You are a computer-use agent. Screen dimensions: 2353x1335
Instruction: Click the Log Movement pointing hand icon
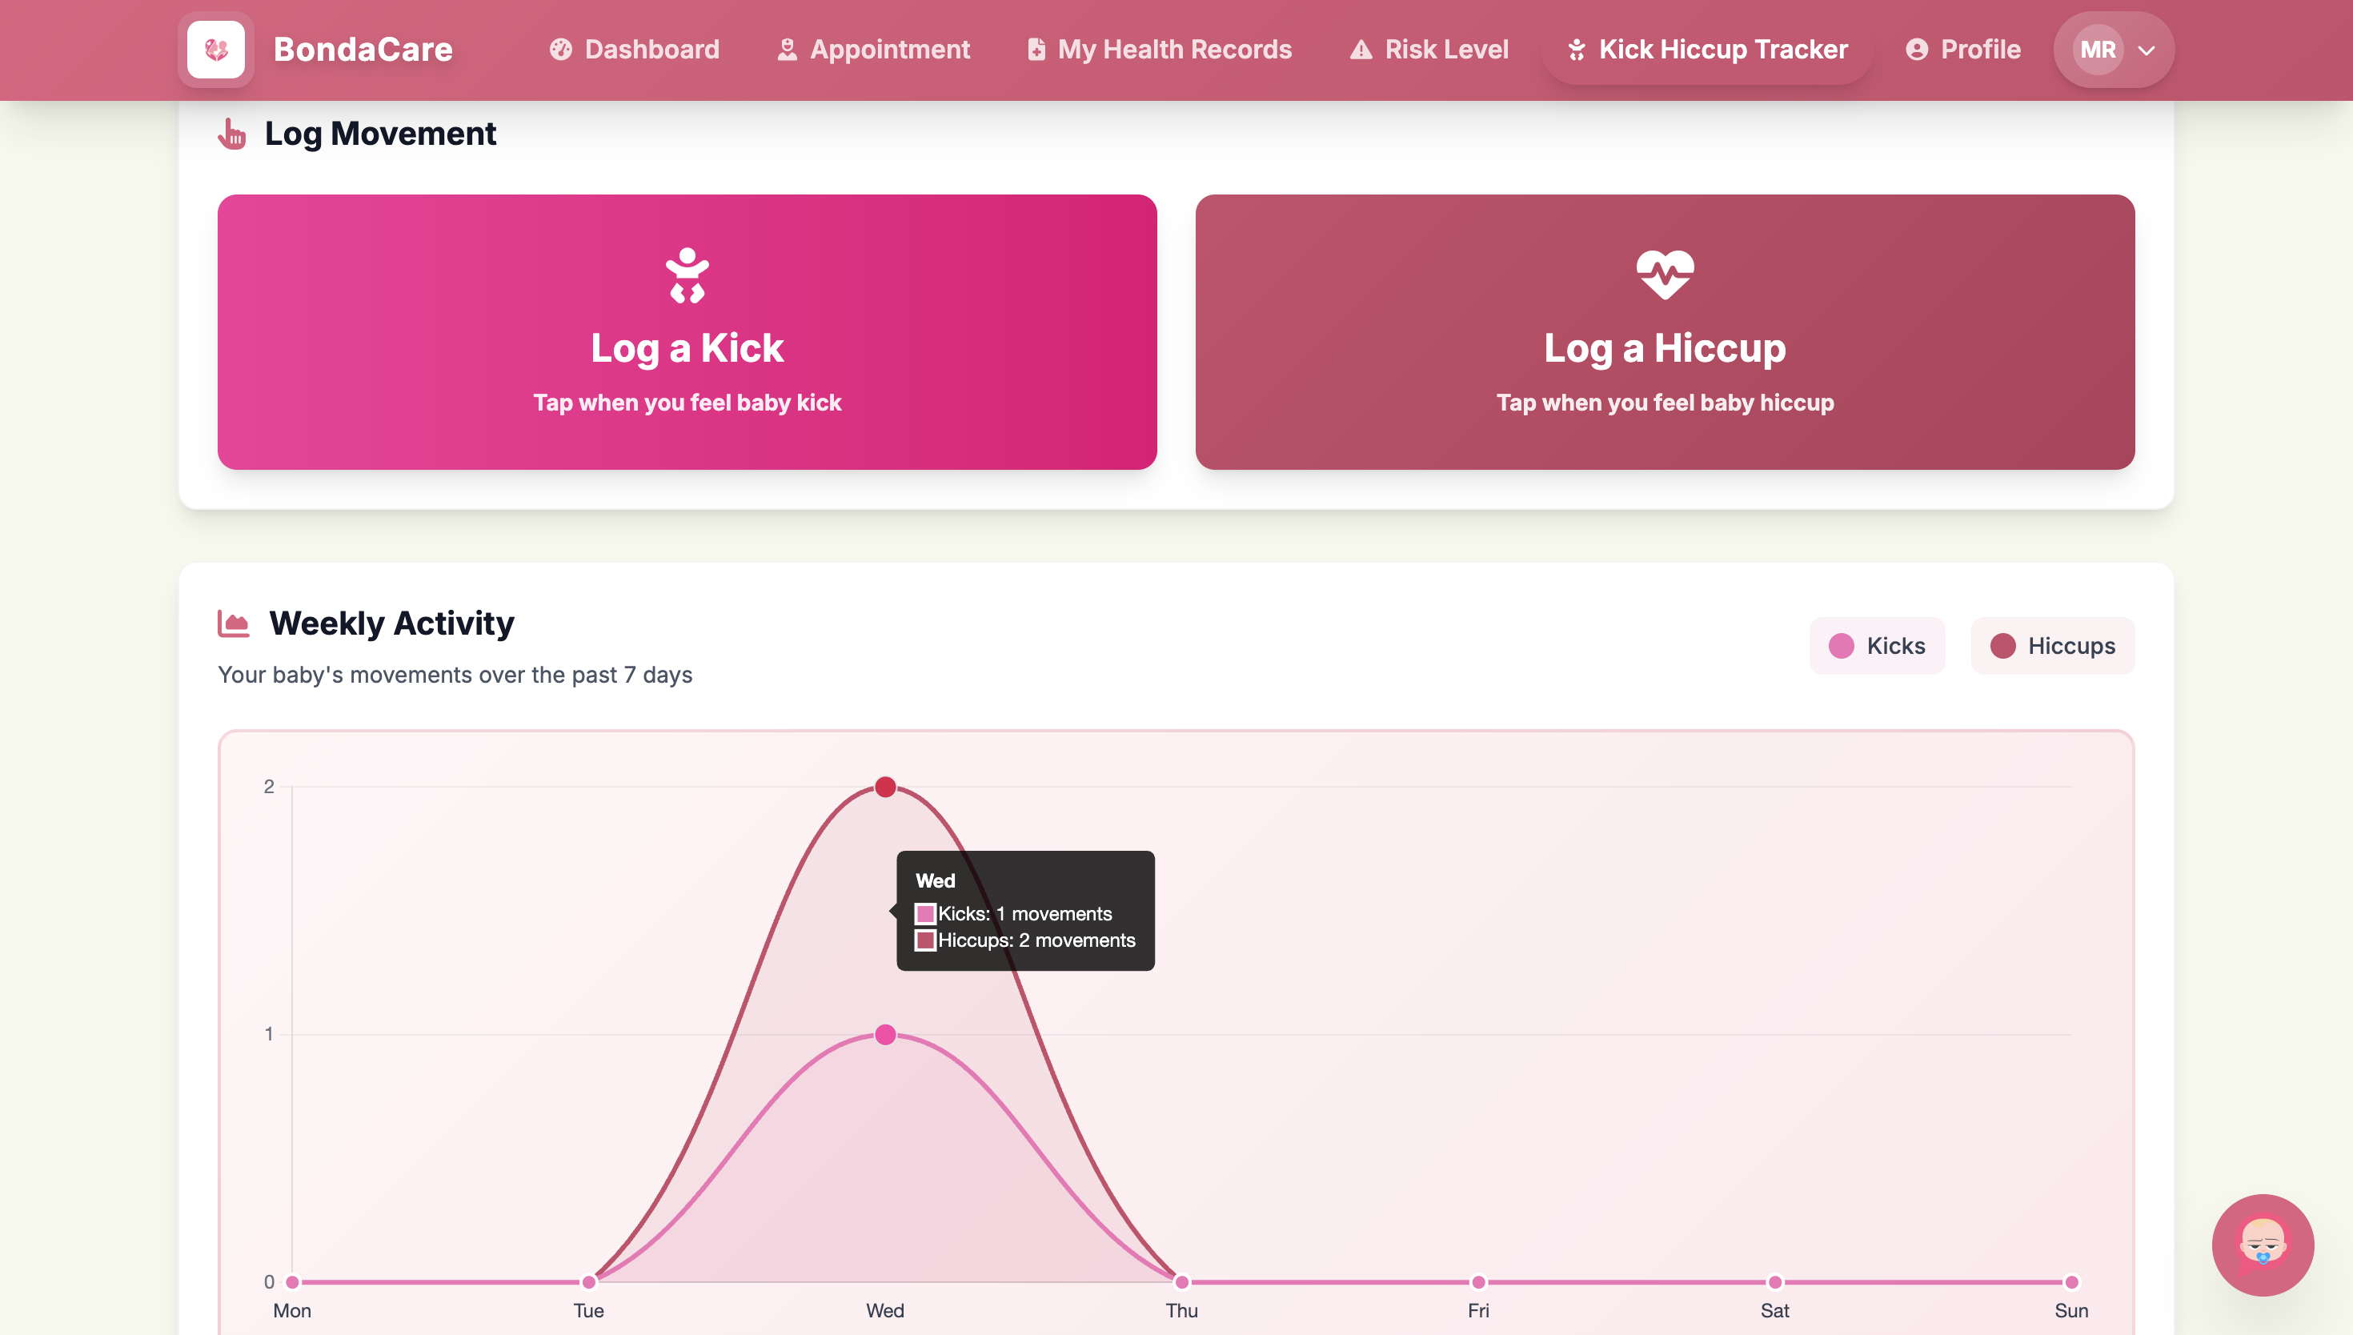pyautogui.click(x=232, y=134)
